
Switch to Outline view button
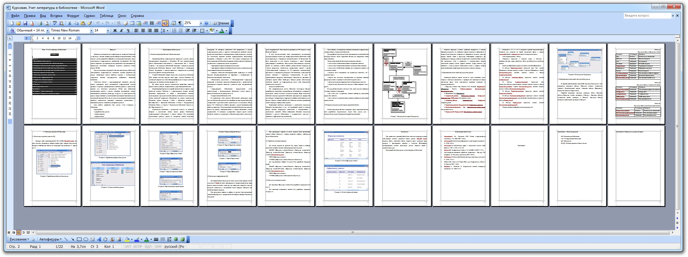[23, 232]
